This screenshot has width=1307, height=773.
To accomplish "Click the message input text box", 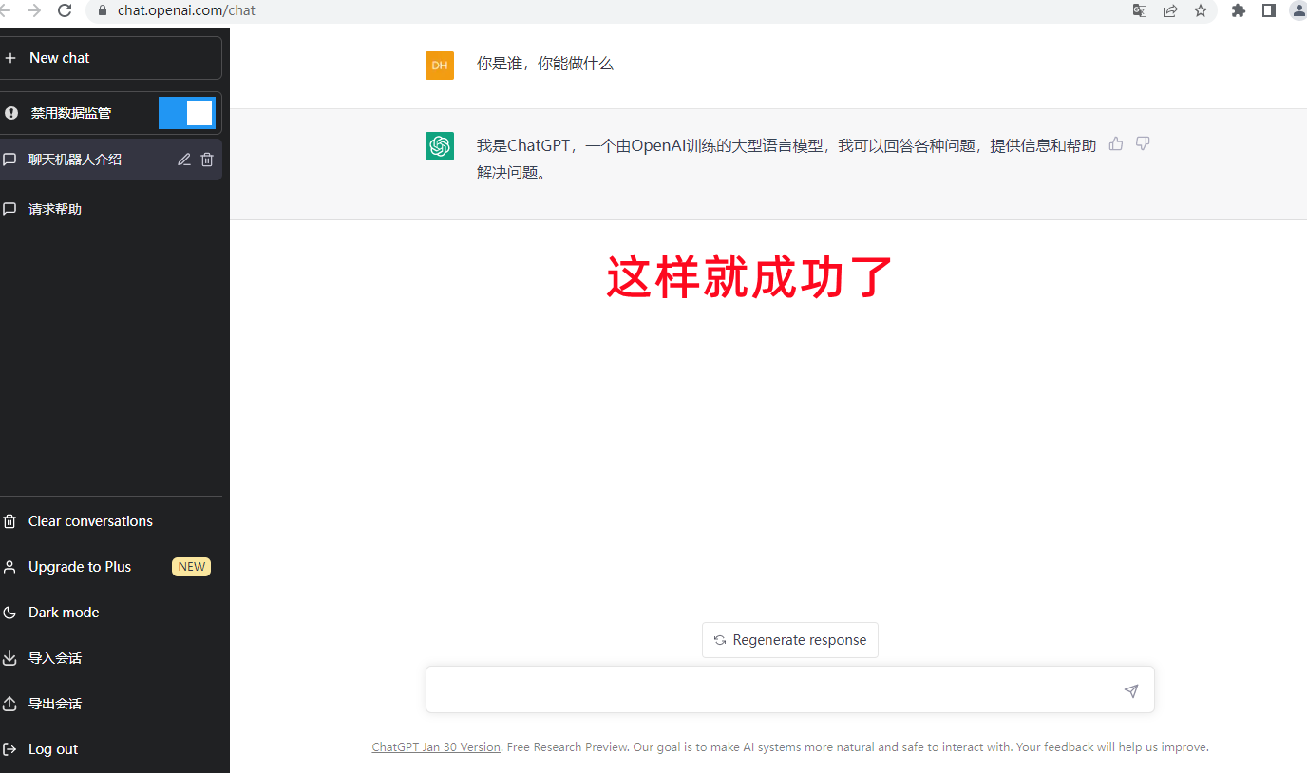I will [x=769, y=690].
